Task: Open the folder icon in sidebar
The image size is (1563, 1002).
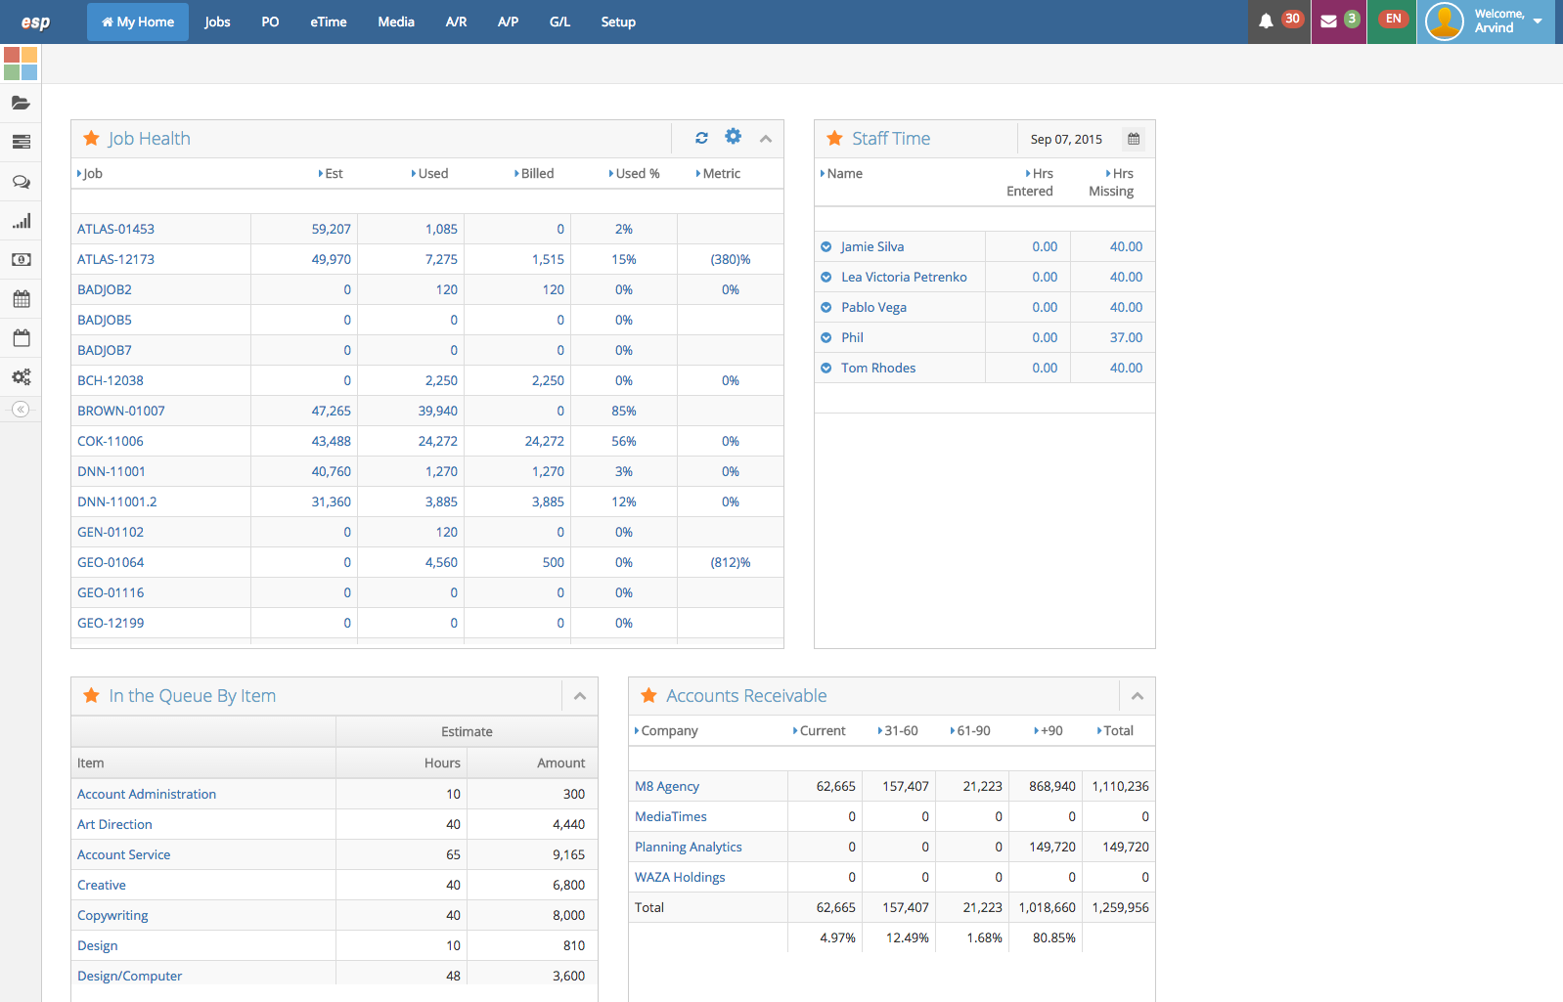Action: coord(21,103)
